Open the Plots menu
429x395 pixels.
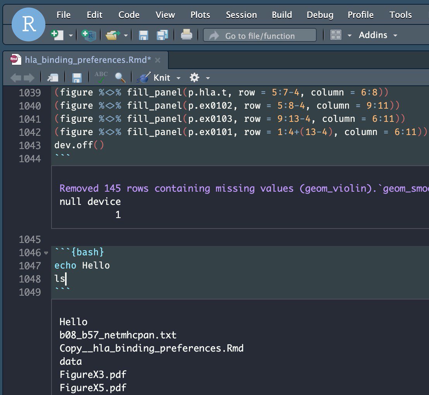(200, 15)
